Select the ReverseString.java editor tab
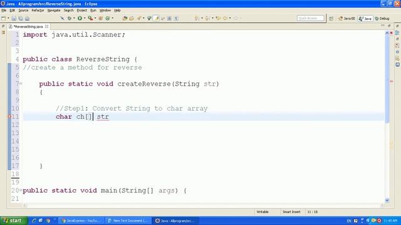Viewport: 401px width, 225px height. click(x=28, y=26)
